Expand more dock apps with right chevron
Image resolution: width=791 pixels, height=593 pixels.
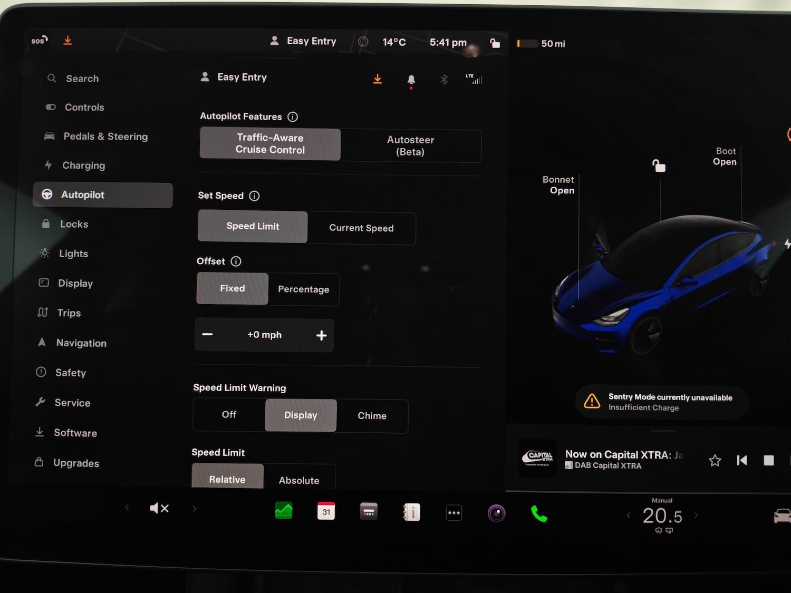(x=194, y=508)
